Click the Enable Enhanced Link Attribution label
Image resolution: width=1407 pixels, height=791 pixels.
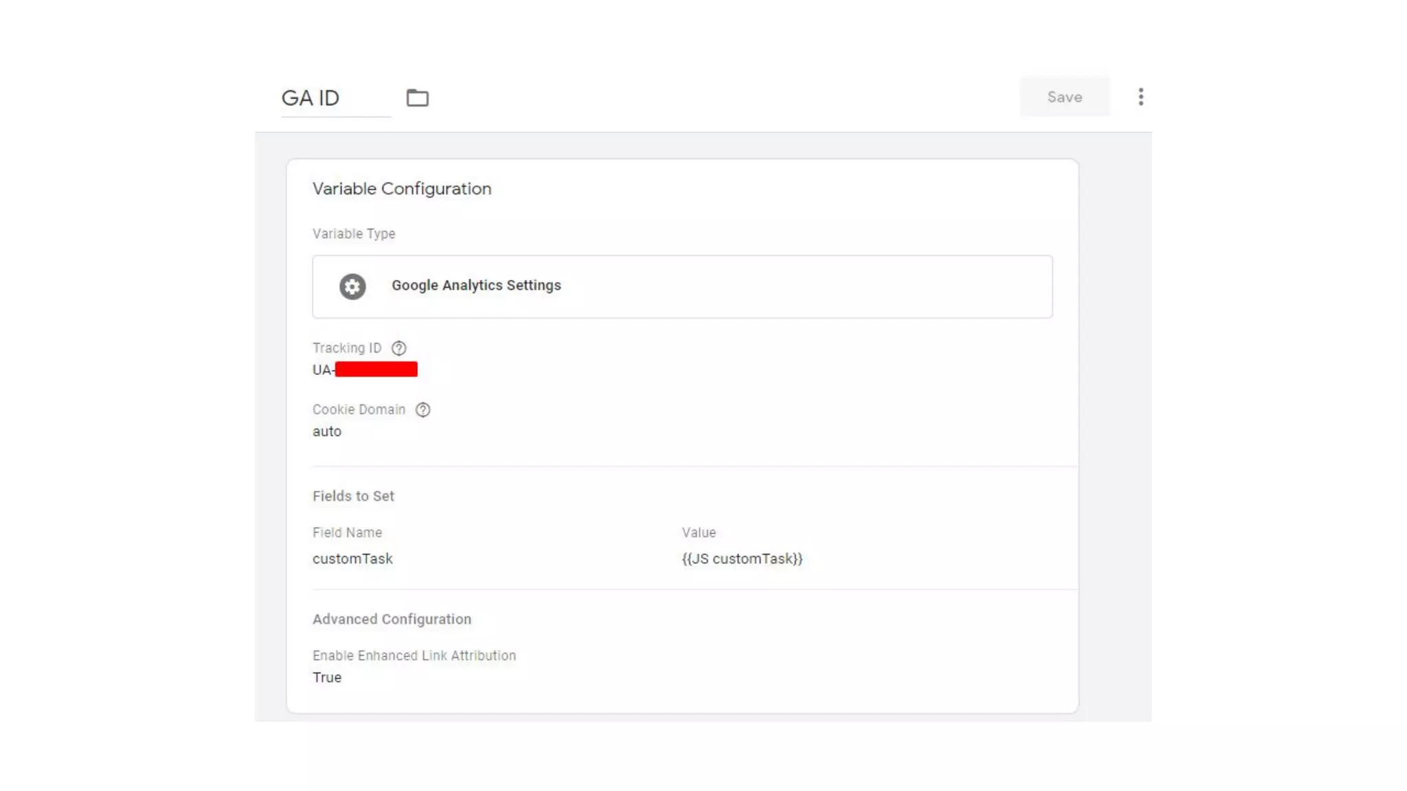(414, 656)
